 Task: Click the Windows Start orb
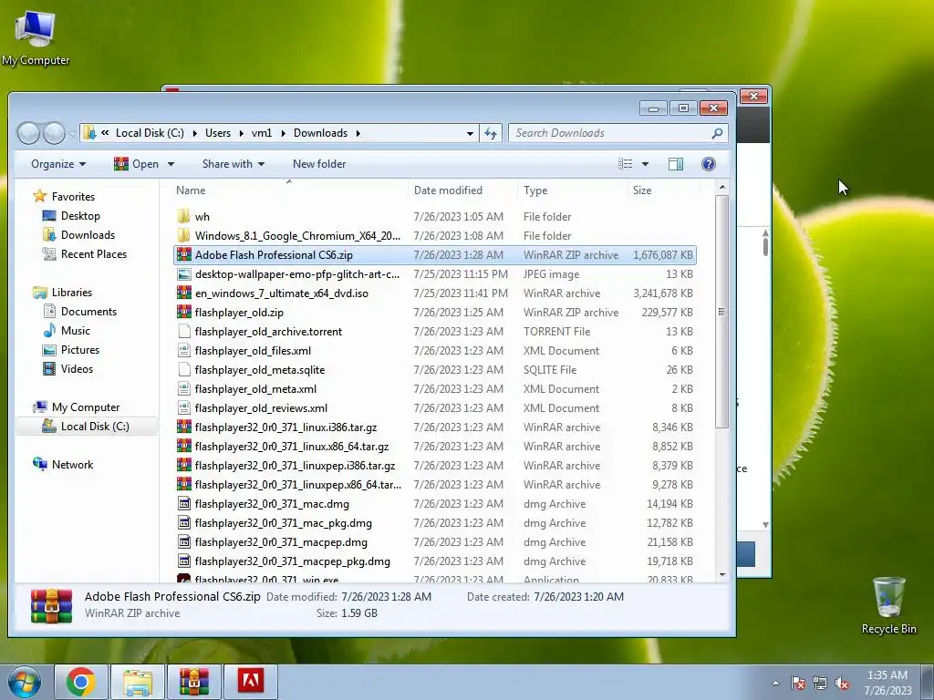25,682
